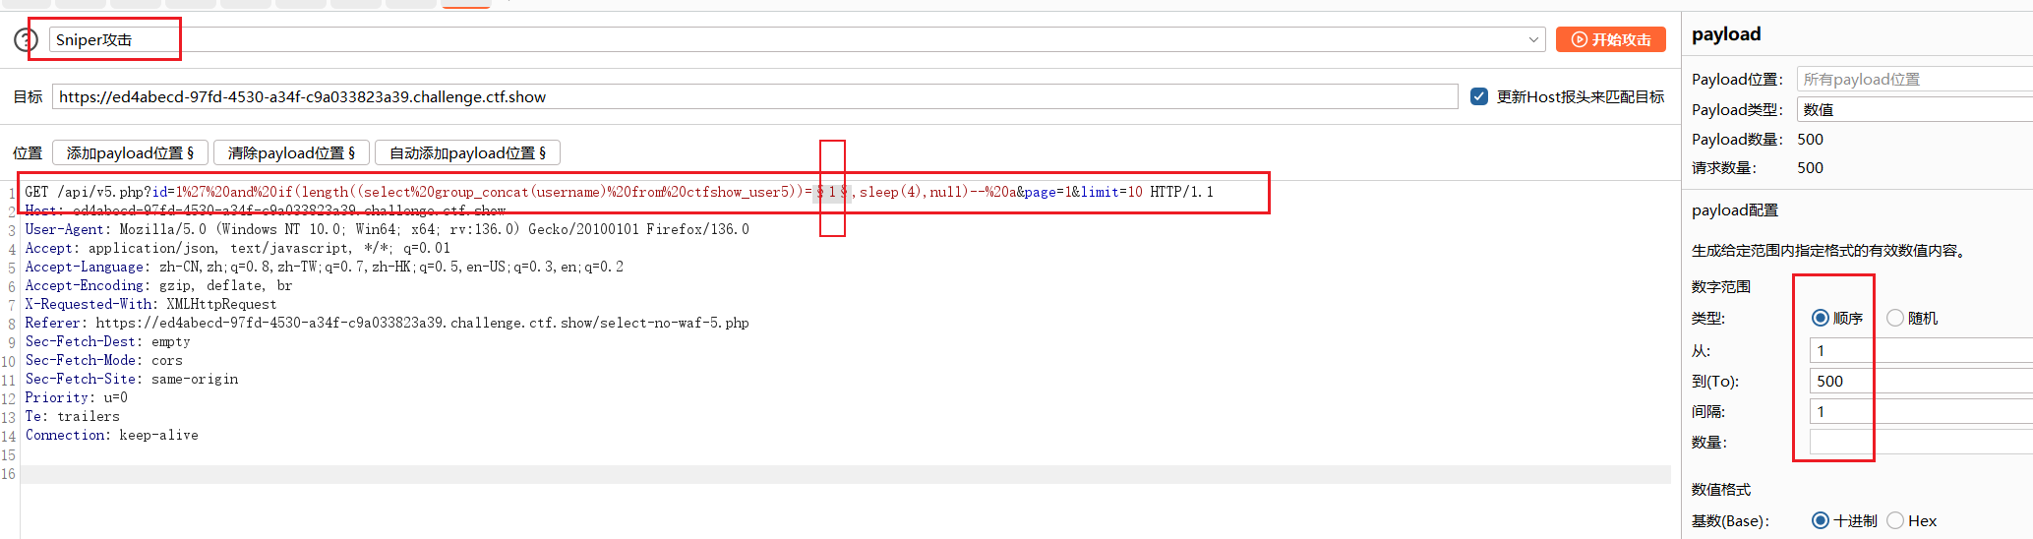Click the Accept-Language header line
This screenshot has width=2033, height=539.
coord(324,267)
